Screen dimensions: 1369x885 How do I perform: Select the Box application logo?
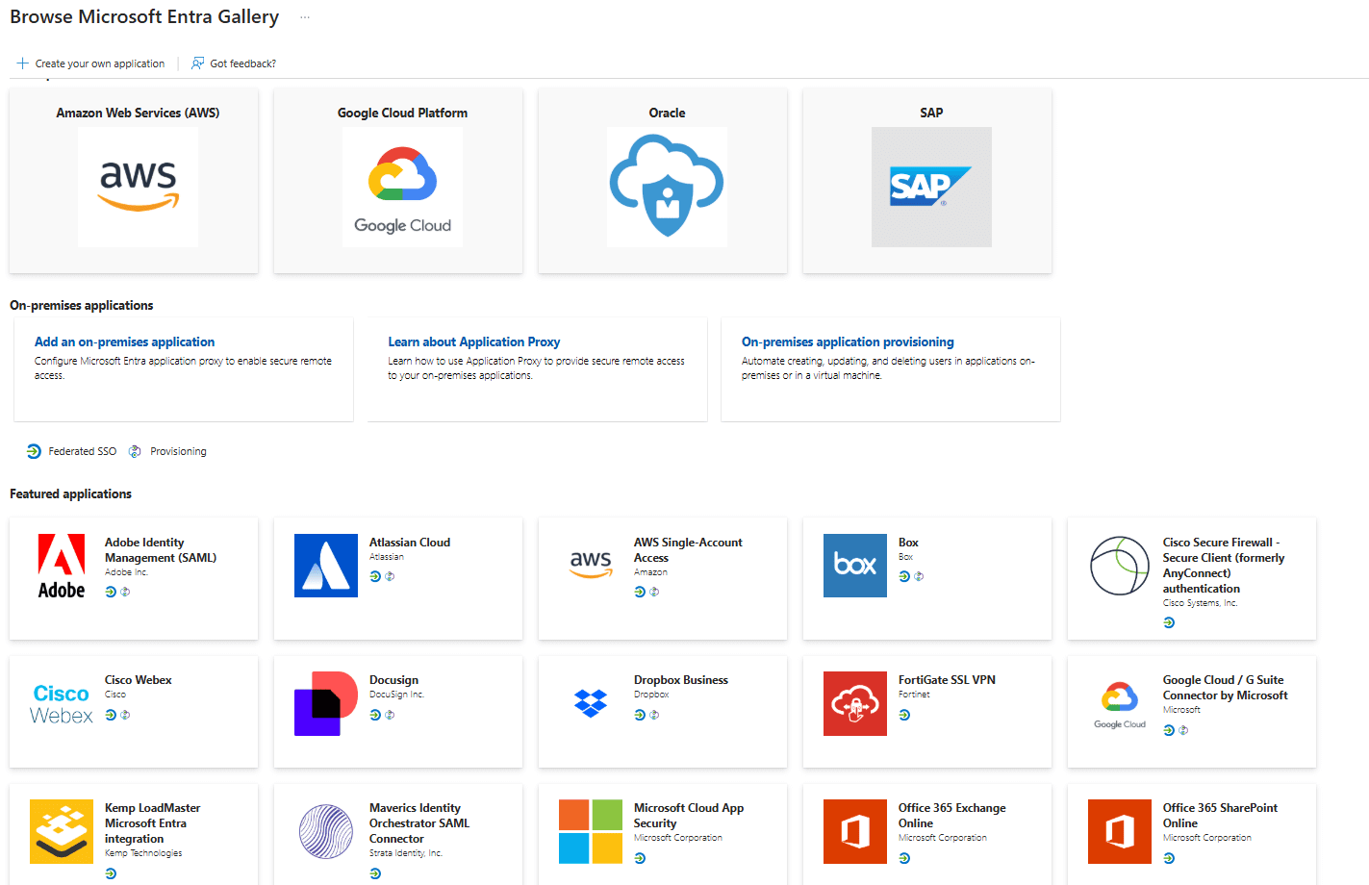[855, 566]
